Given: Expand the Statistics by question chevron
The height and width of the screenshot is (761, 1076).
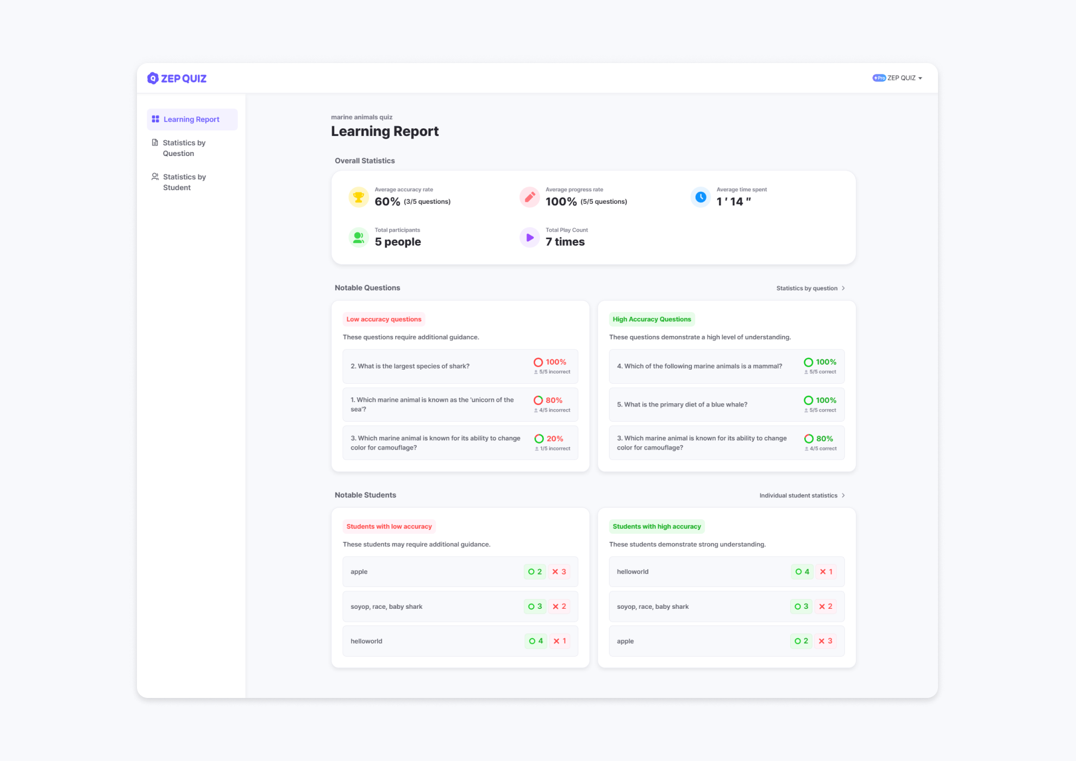Looking at the screenshot, I should click(843, 288).
